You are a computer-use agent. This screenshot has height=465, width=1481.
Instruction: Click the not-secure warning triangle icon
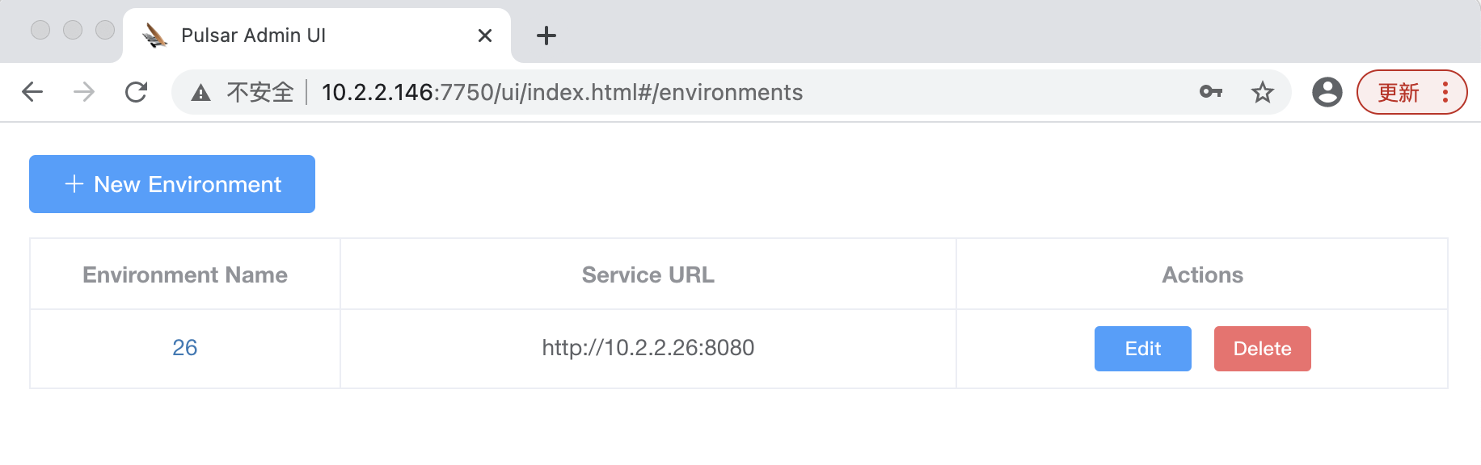[x=200, y=93]
